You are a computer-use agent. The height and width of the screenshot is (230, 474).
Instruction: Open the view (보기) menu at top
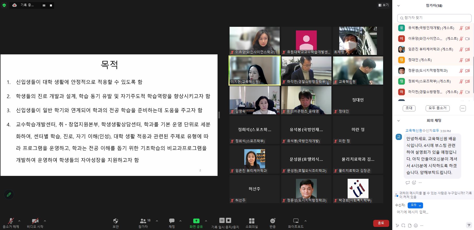(383, 5)
